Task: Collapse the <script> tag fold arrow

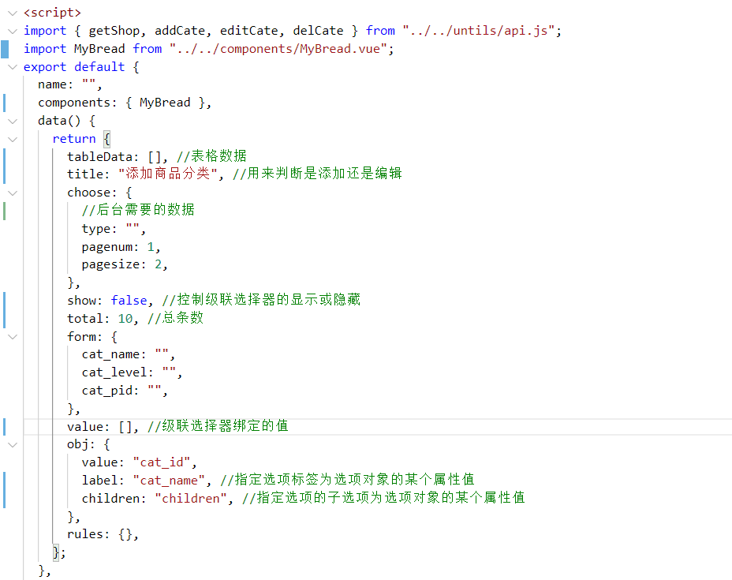Action: coord(11,13)
